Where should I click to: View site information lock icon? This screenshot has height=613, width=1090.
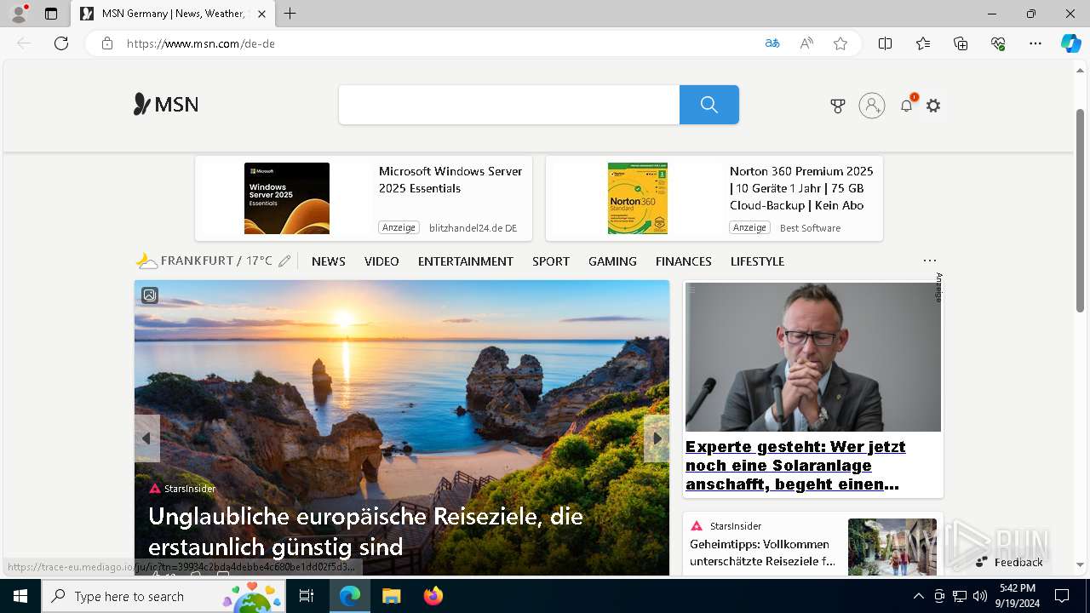(x=107, y=43)
